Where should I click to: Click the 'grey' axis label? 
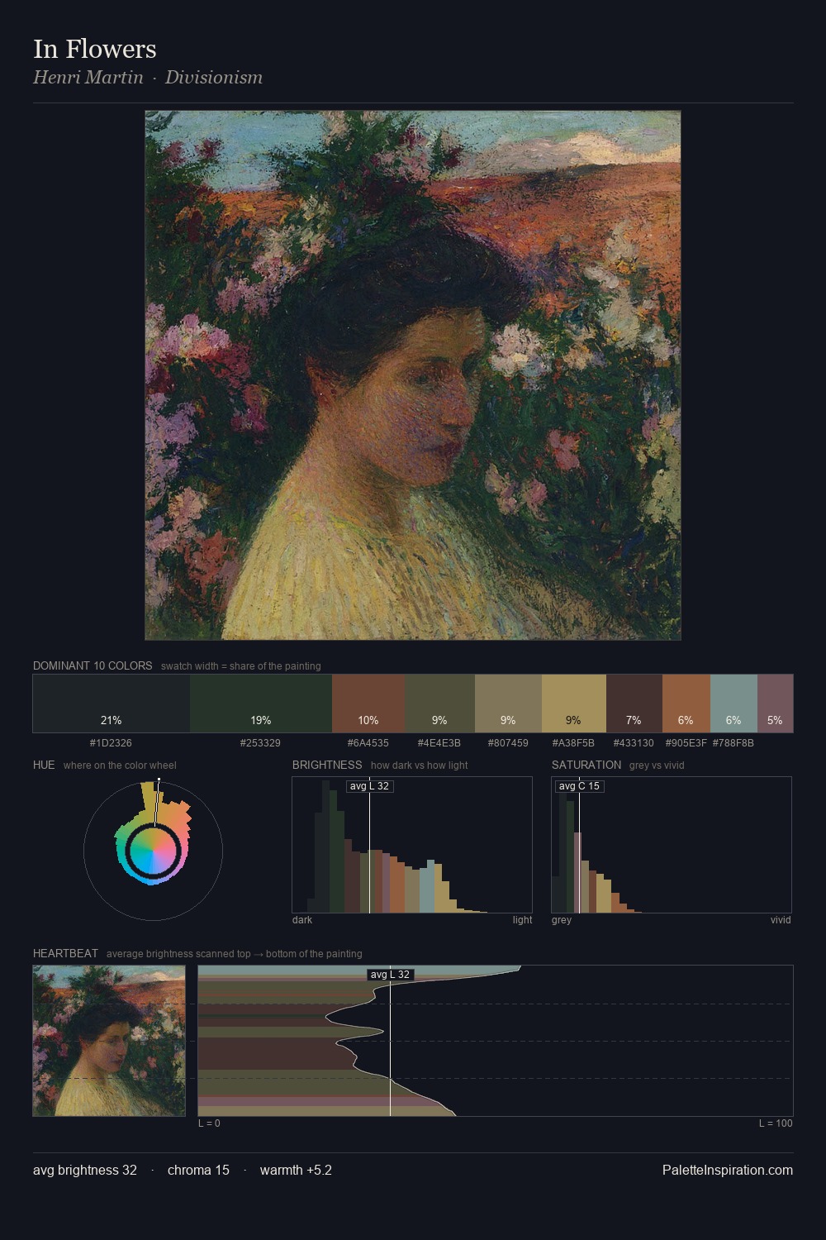coord(562,920)
